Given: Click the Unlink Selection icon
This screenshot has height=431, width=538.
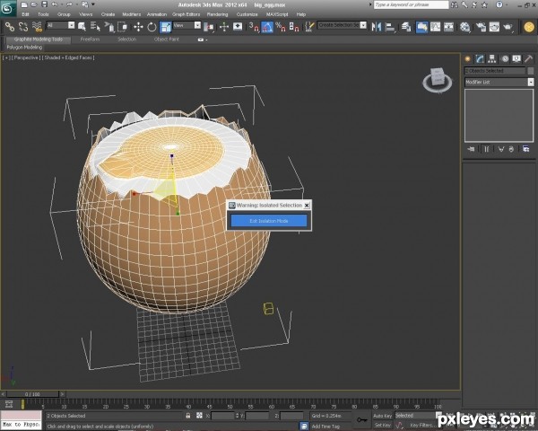Looking at the screenshot, I should click(23, 26).
